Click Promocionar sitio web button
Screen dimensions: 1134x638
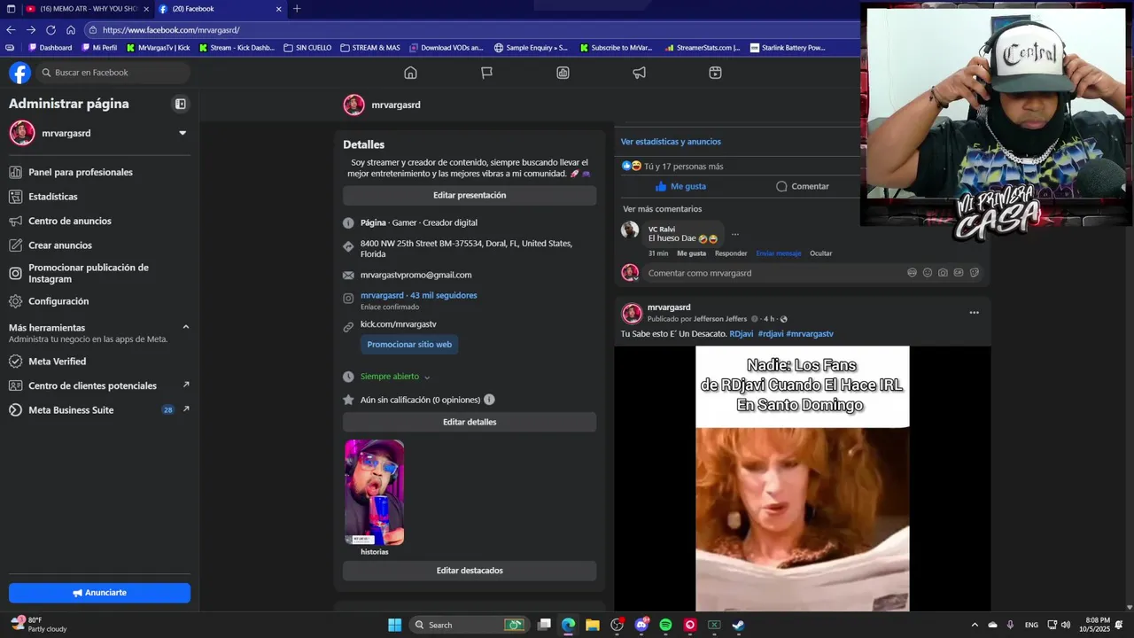[x=409, y=345]
